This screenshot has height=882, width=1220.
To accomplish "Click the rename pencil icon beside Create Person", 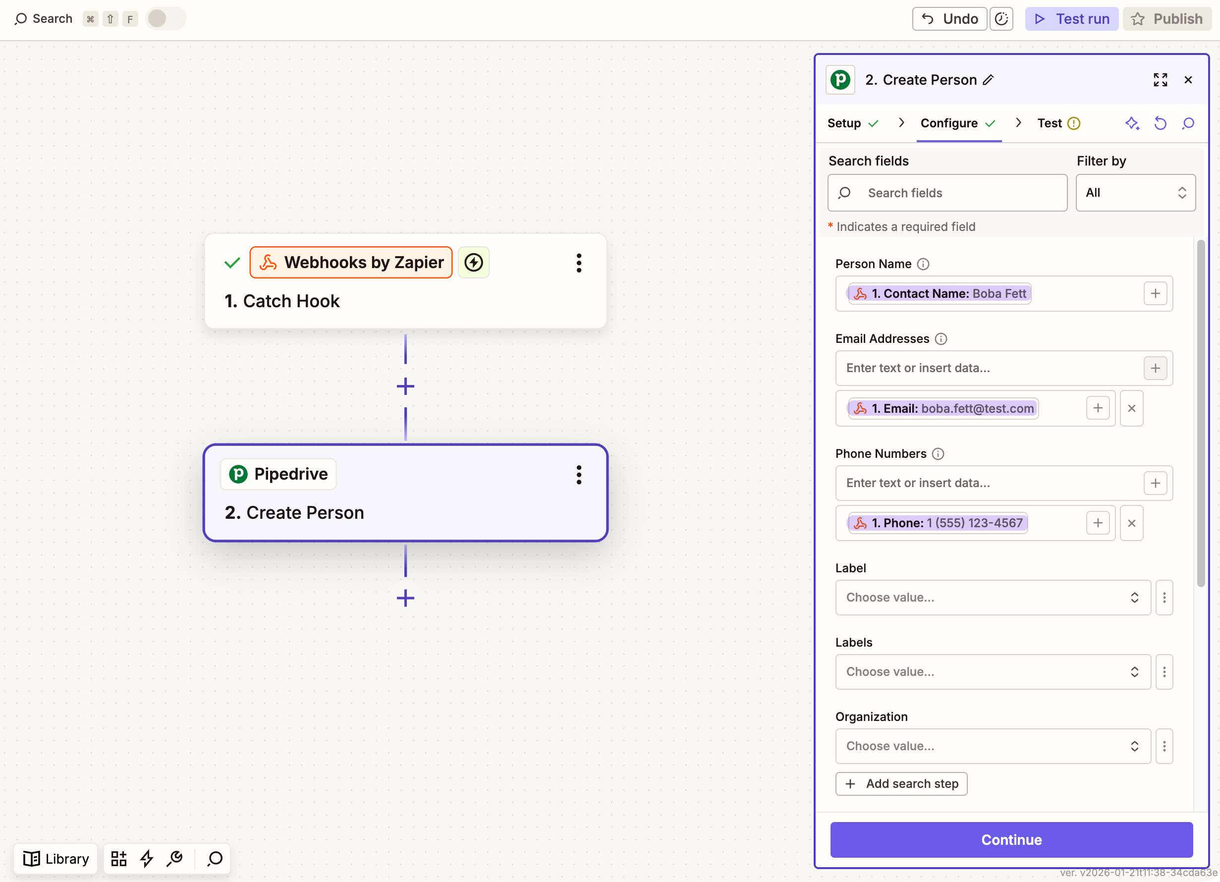I will 988,80.
